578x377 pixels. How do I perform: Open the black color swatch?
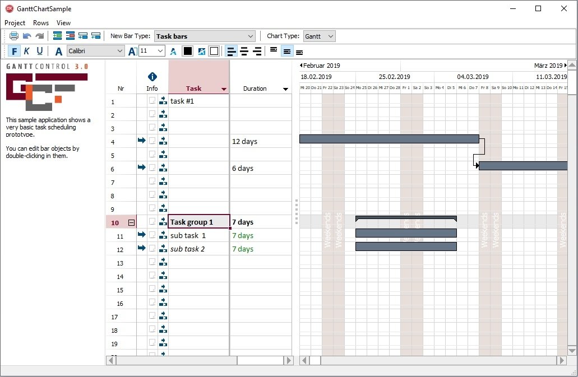(x=188, y=51)
